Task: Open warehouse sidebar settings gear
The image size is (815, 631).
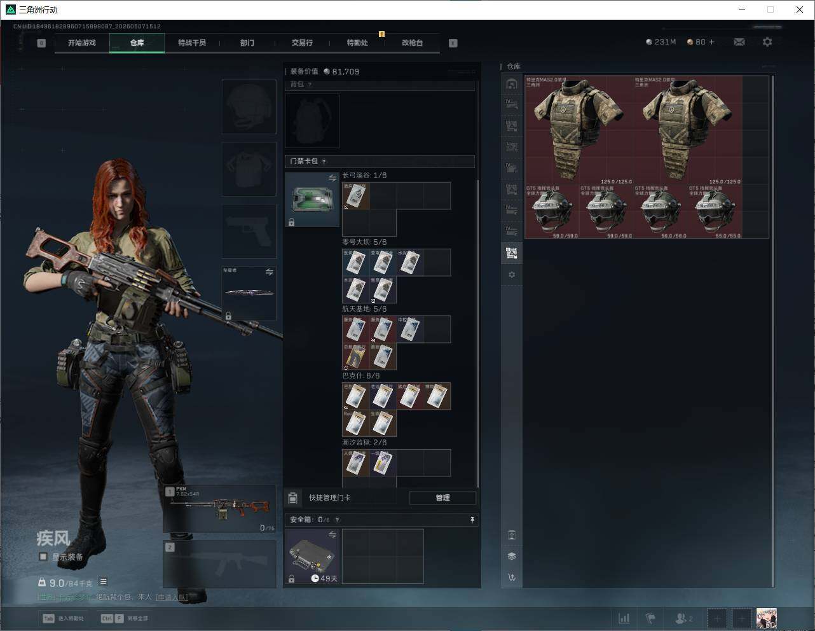Action: point(512,275)
